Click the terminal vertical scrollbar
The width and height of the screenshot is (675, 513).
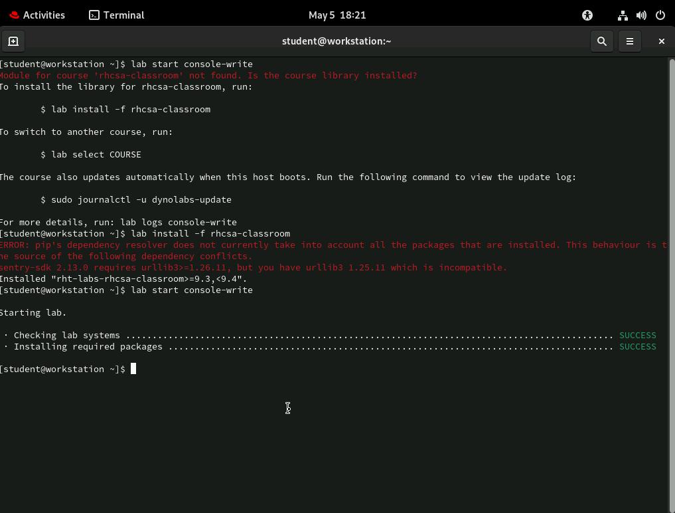(x=672, y=284)
